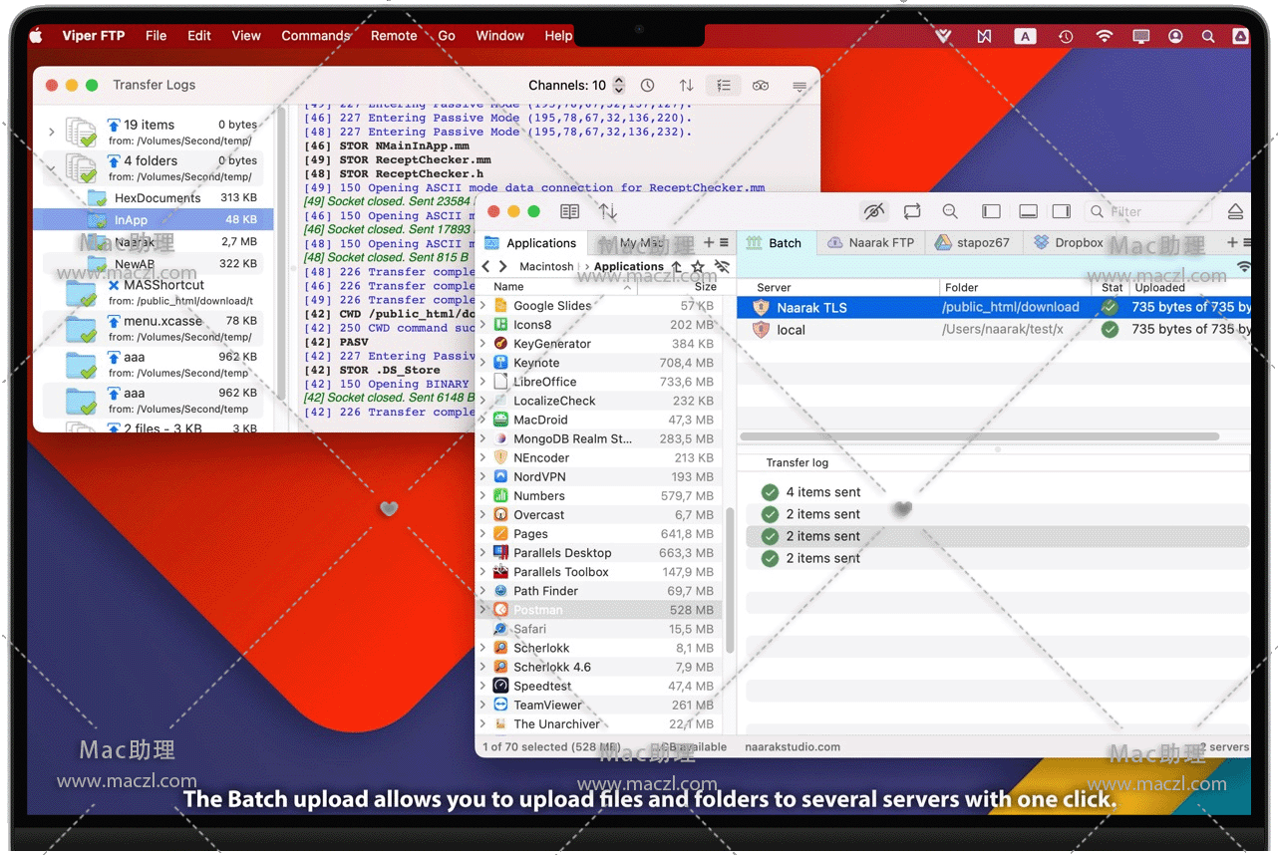The height and width of the screenshot is (855, 1278).
Task: Click the binoculars icon in Transfer Logs
Action: click(x=761, y=86)
